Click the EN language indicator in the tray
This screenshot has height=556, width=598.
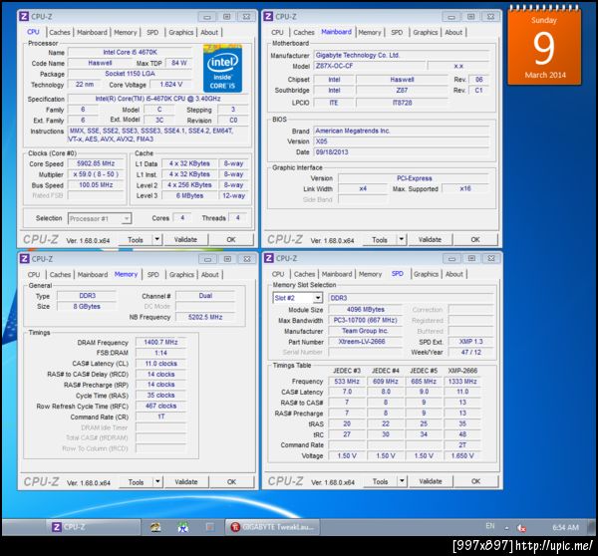pos(489,526)
